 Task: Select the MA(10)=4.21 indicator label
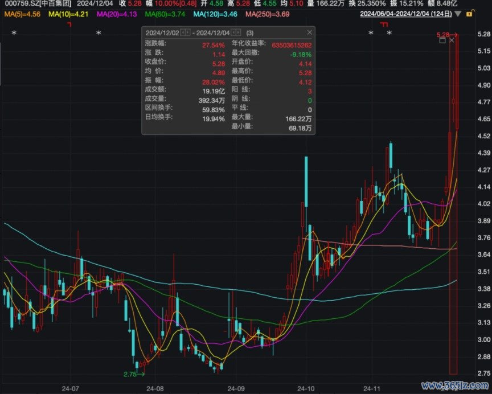click(68, 14)
